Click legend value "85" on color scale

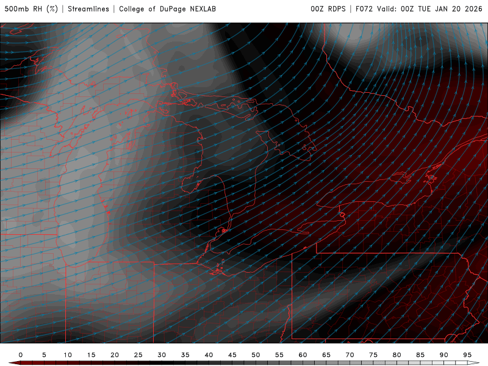click(420, 355)
